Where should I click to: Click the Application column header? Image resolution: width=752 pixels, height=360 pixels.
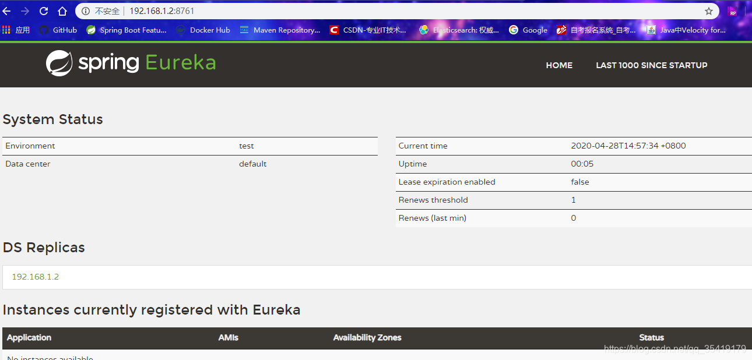click(x=29, y=337)
